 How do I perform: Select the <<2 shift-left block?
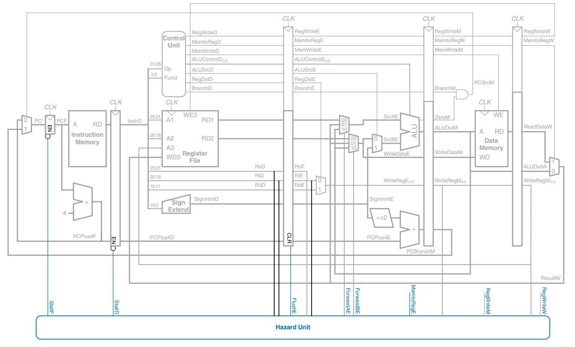382,218
